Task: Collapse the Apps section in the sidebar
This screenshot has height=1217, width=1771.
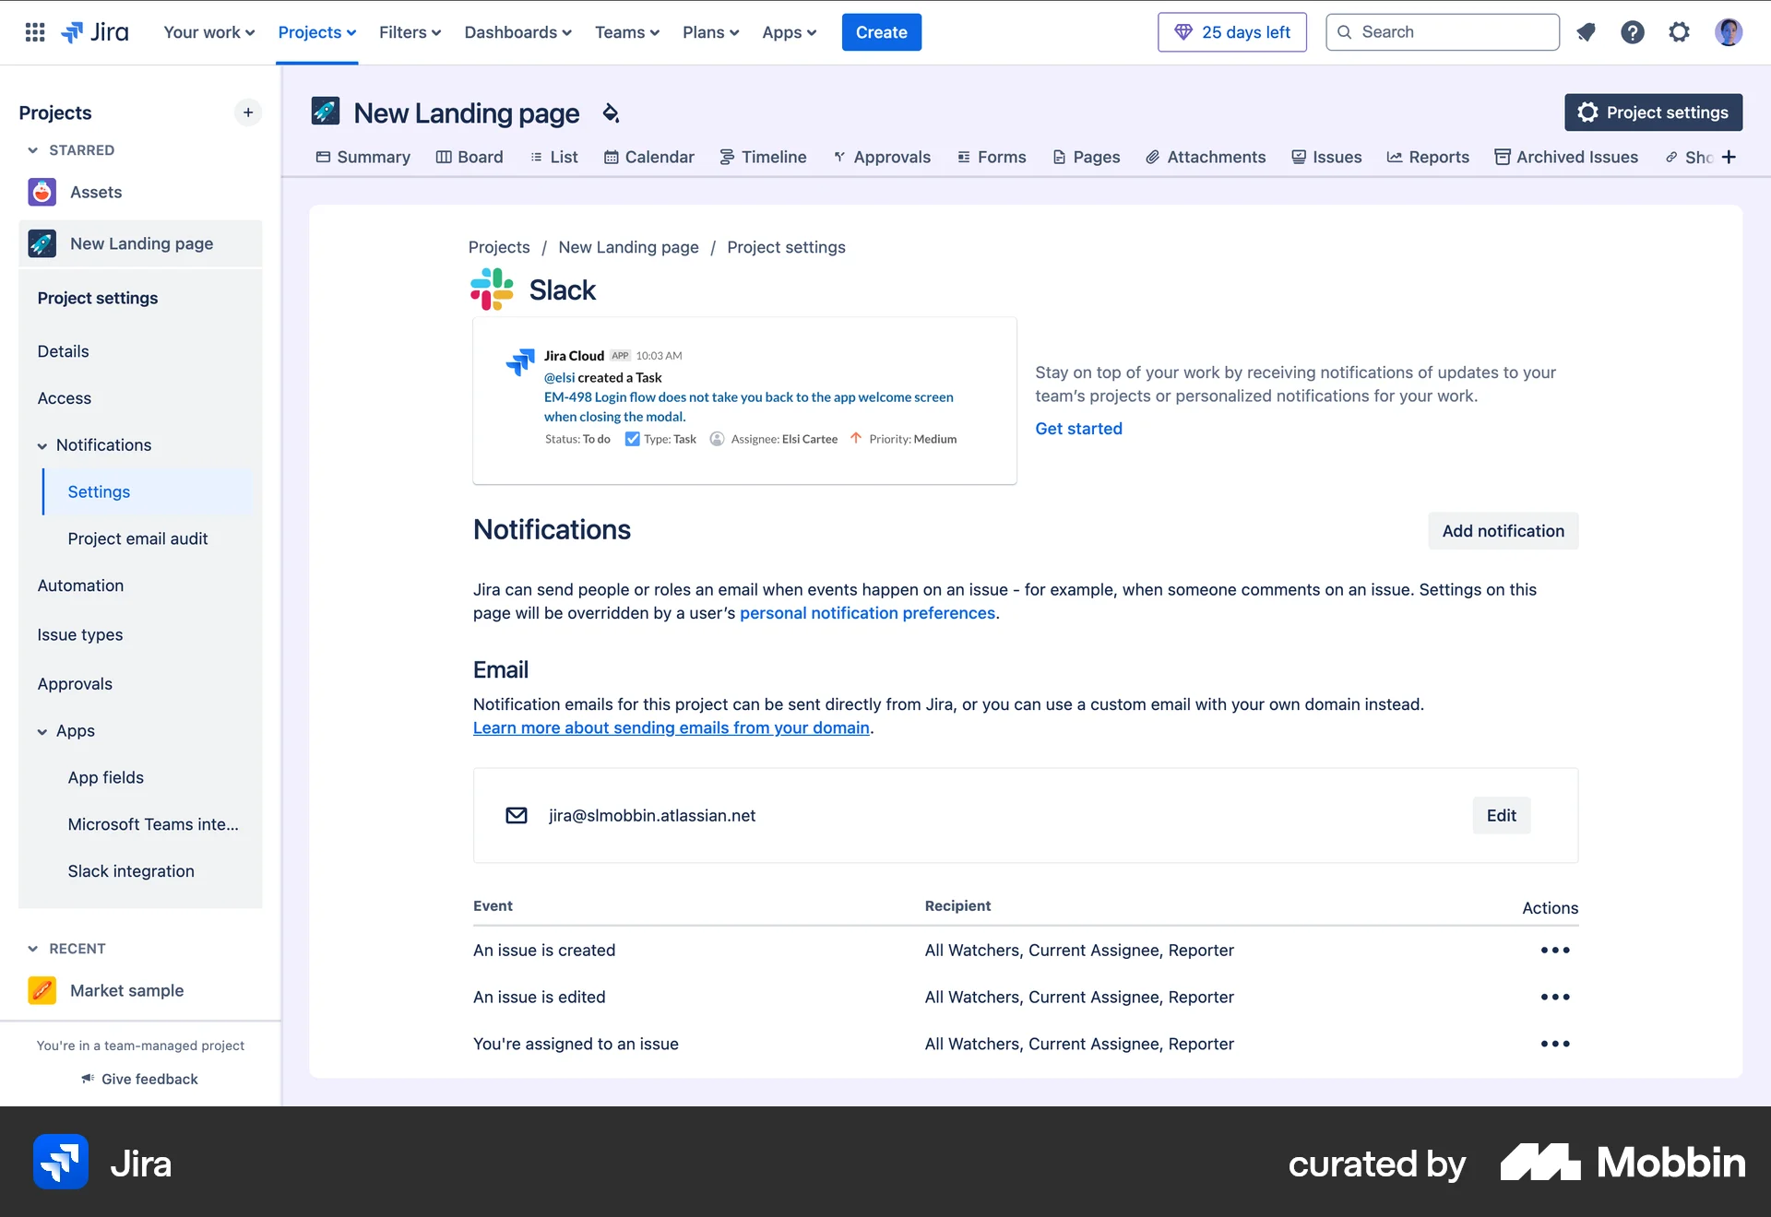Action: point(42,731)
